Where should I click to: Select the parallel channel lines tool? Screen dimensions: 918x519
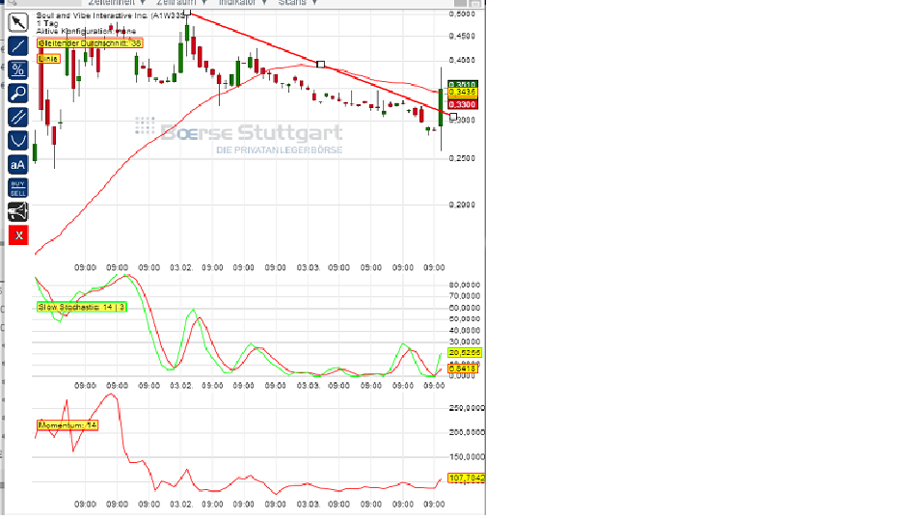[x=18, y=117]
